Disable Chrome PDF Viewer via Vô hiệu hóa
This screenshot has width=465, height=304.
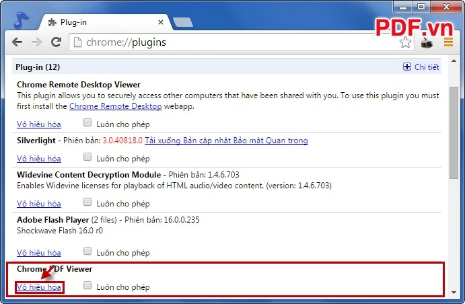tap(39, 287)
